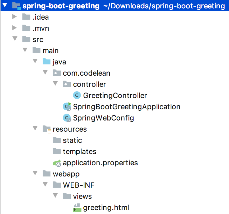229x214 pixels.
Task: Collapse the src folder
Action: [15, 39]
